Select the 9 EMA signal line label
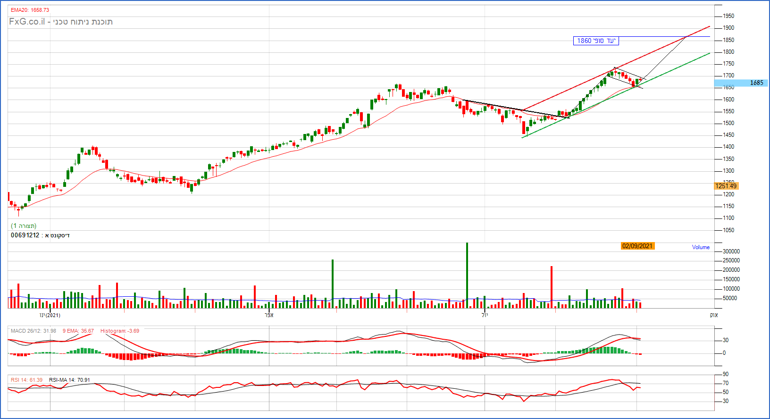 (x=78, y=331)
